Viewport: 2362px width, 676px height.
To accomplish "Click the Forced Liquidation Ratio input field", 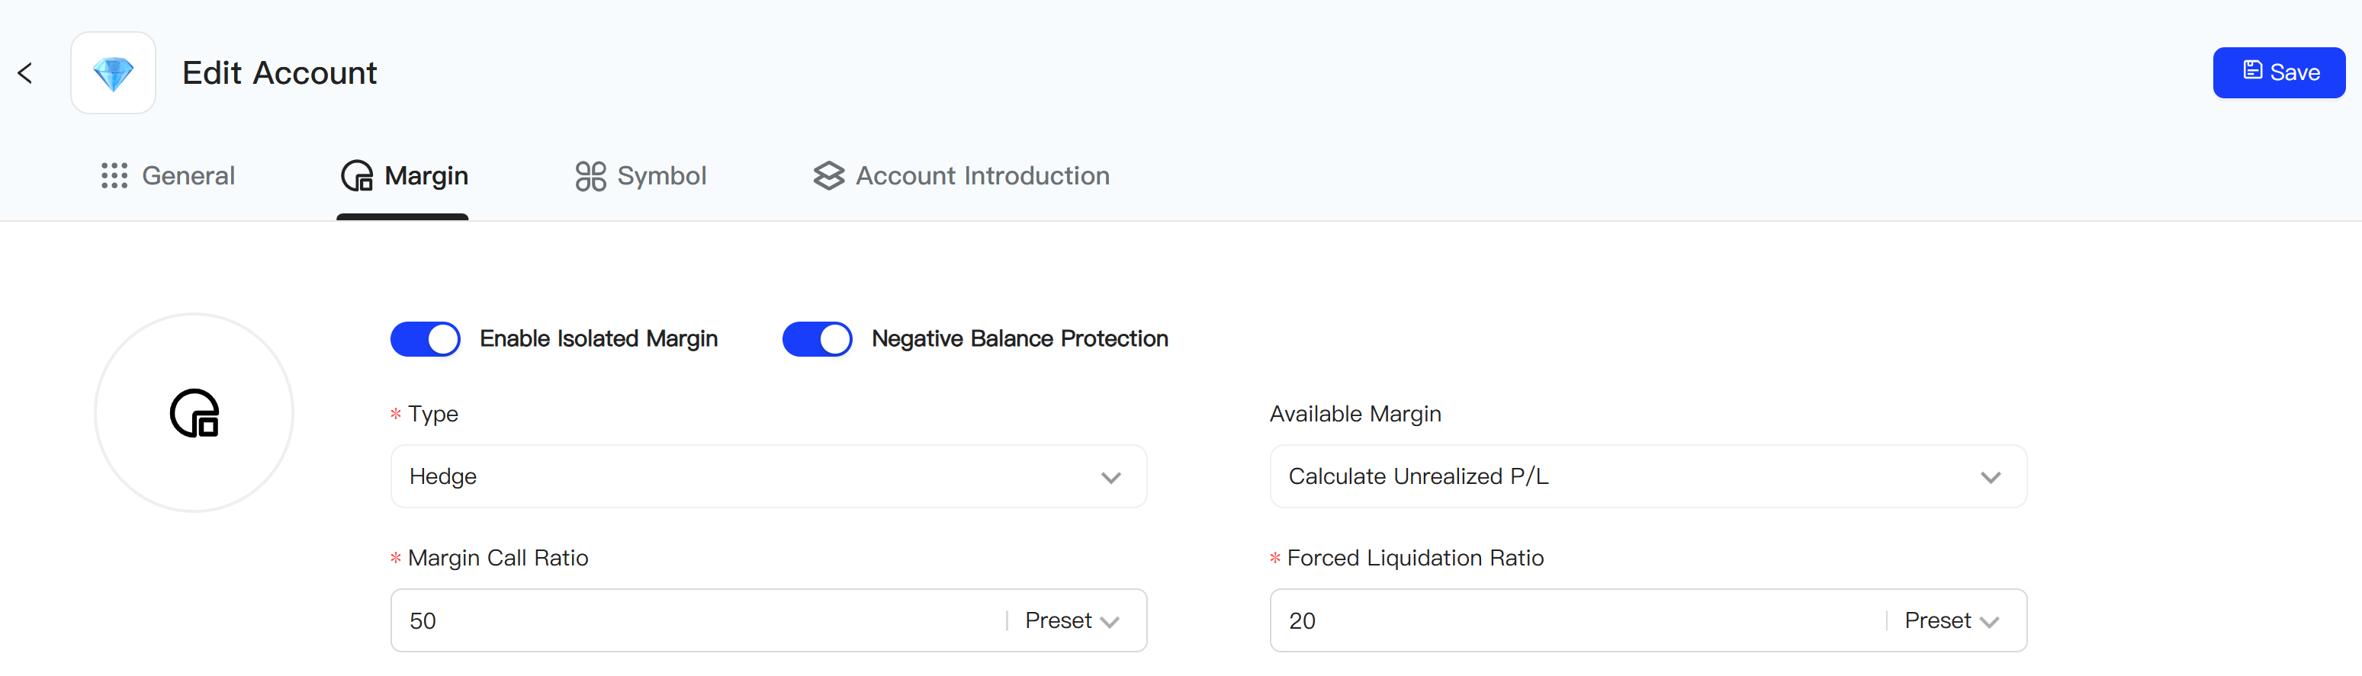I will [1578, 621].
